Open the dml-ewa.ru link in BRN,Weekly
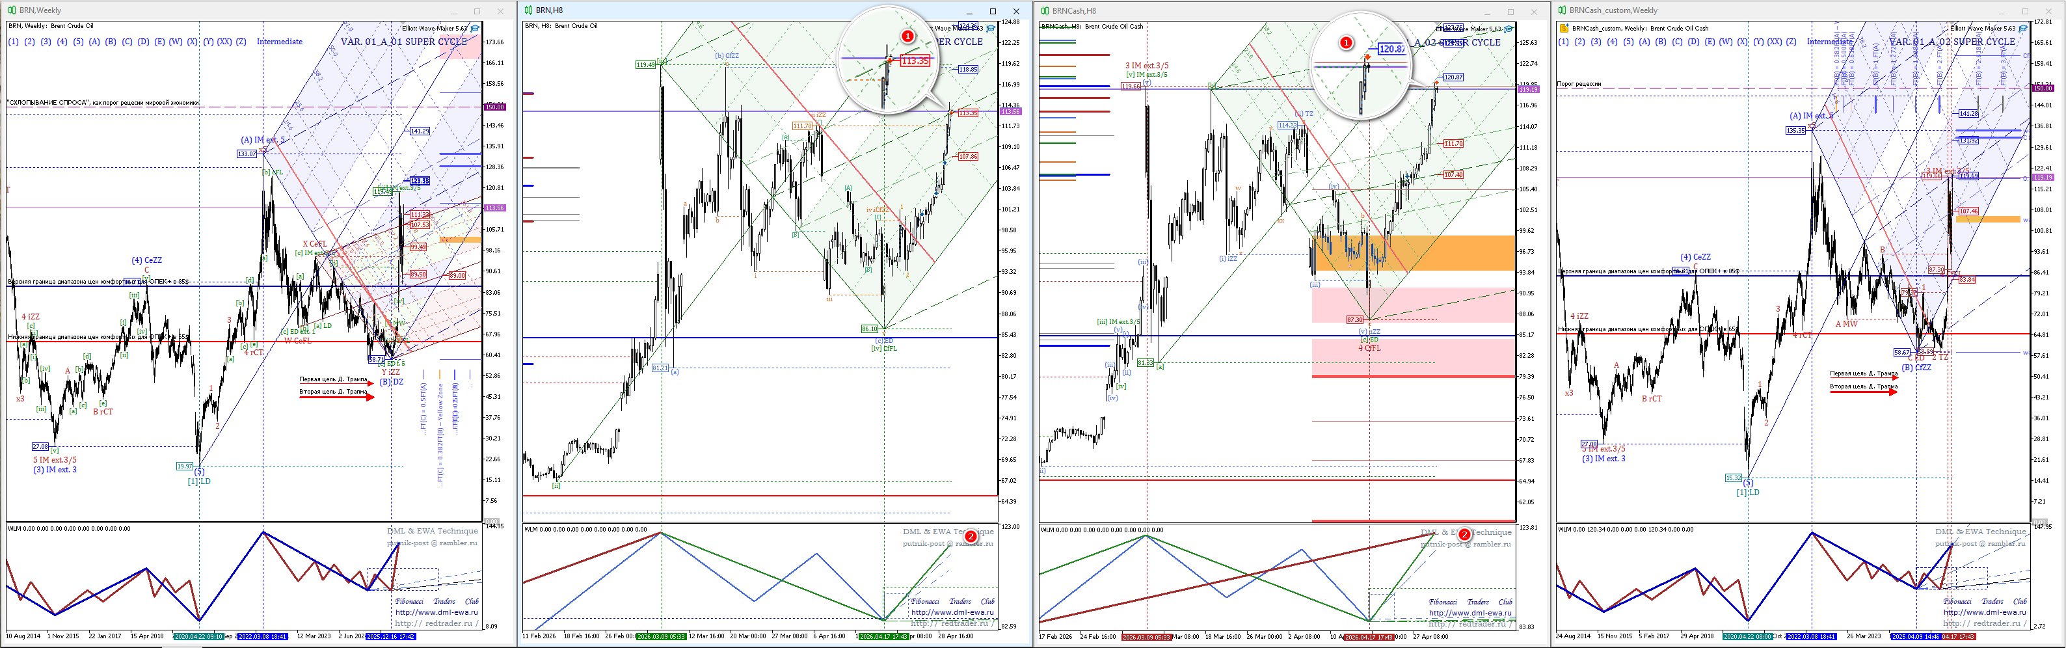Viewport: 2066px width, 648px height. coord(435,612)
